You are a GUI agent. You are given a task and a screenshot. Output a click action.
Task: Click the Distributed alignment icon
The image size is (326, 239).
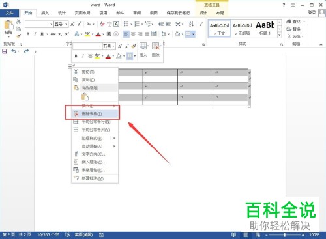click(154, 34)
